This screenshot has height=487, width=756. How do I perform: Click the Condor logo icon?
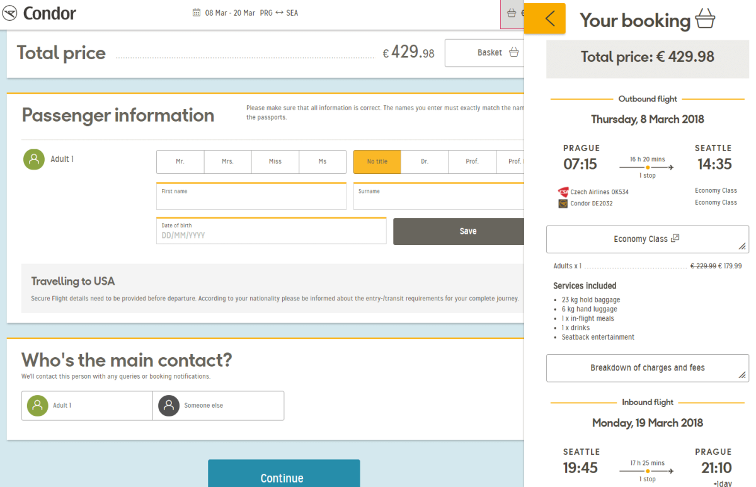[9, 13]
